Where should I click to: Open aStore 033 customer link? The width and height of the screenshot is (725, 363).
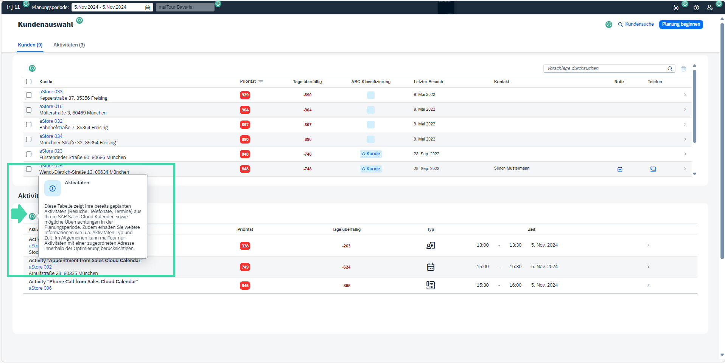tap(51, 92)
